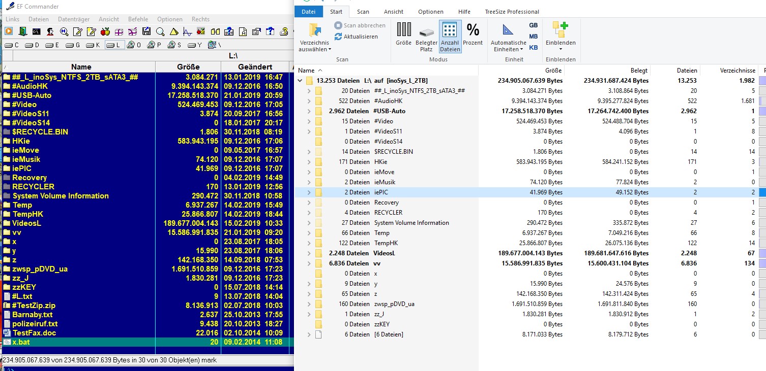Set TreeSize units to GB
The width and height of the screenshot is (766, 371).
point(533,25)
